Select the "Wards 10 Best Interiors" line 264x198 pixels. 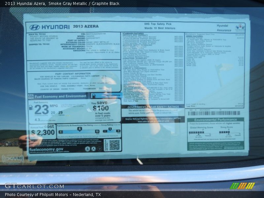click(160, 28)
